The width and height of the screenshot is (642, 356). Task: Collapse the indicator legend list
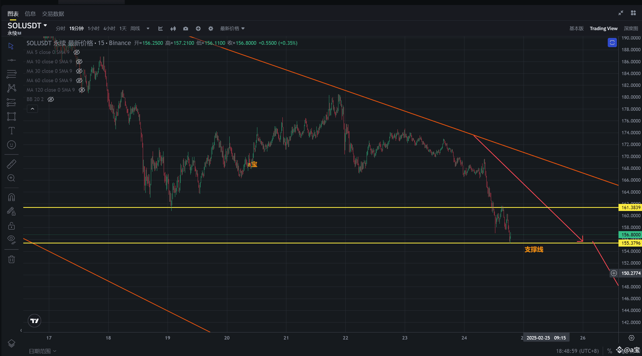tap(32, 109)
